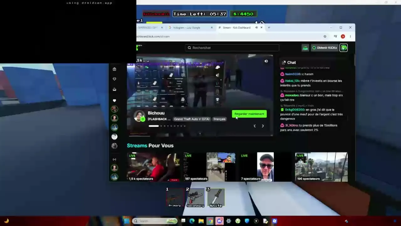Close the Instagram Google tab

(x=211, y=28)
